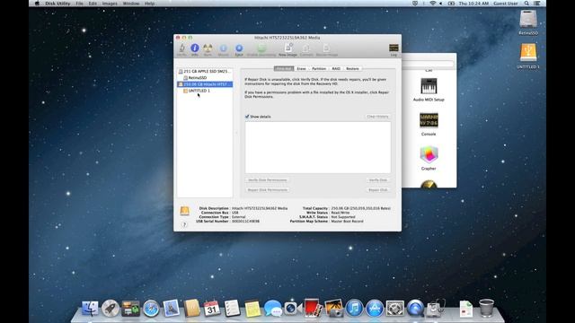Screen dimensions: 575x323
Task: Click the Verify microscope toolbar icon
Action: [x=181, y=49]
